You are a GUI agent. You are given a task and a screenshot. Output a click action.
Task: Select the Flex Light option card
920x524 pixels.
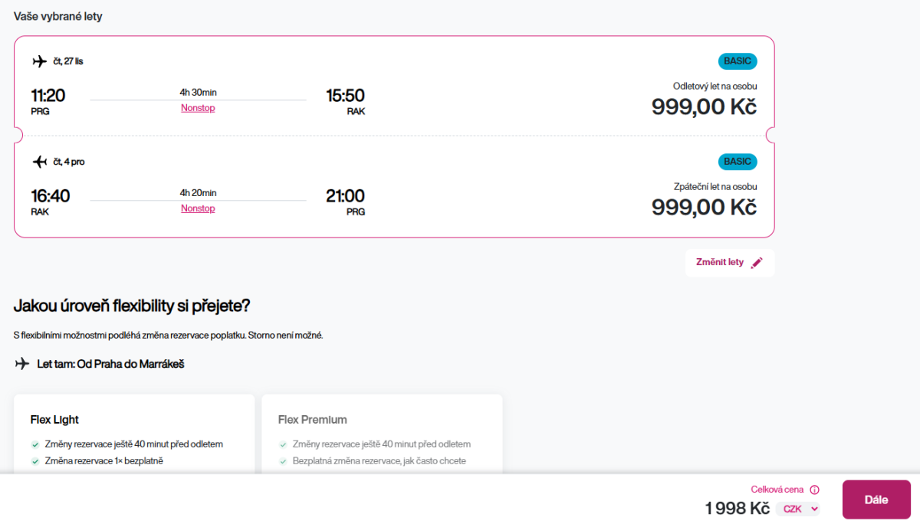coord(134,433)
